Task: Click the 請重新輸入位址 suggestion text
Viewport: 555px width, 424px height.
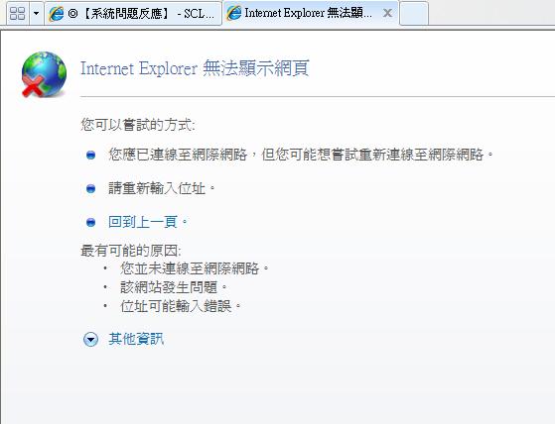Action: coord(157,188)
